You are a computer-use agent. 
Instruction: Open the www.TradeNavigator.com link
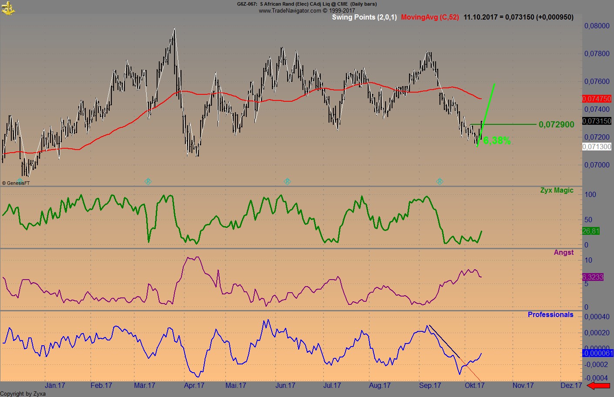pyautogui.click(x=290, y=10)
